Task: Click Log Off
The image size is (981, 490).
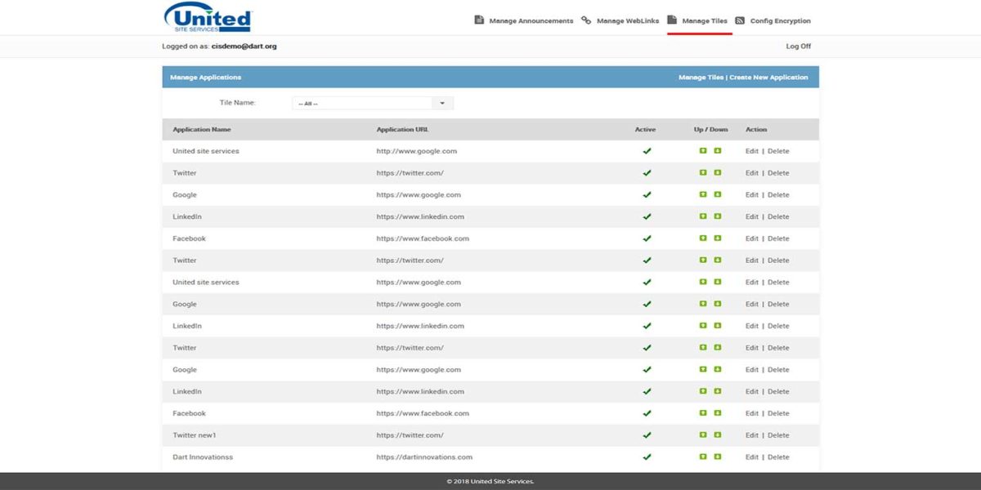Action: [x=797, y=47]
